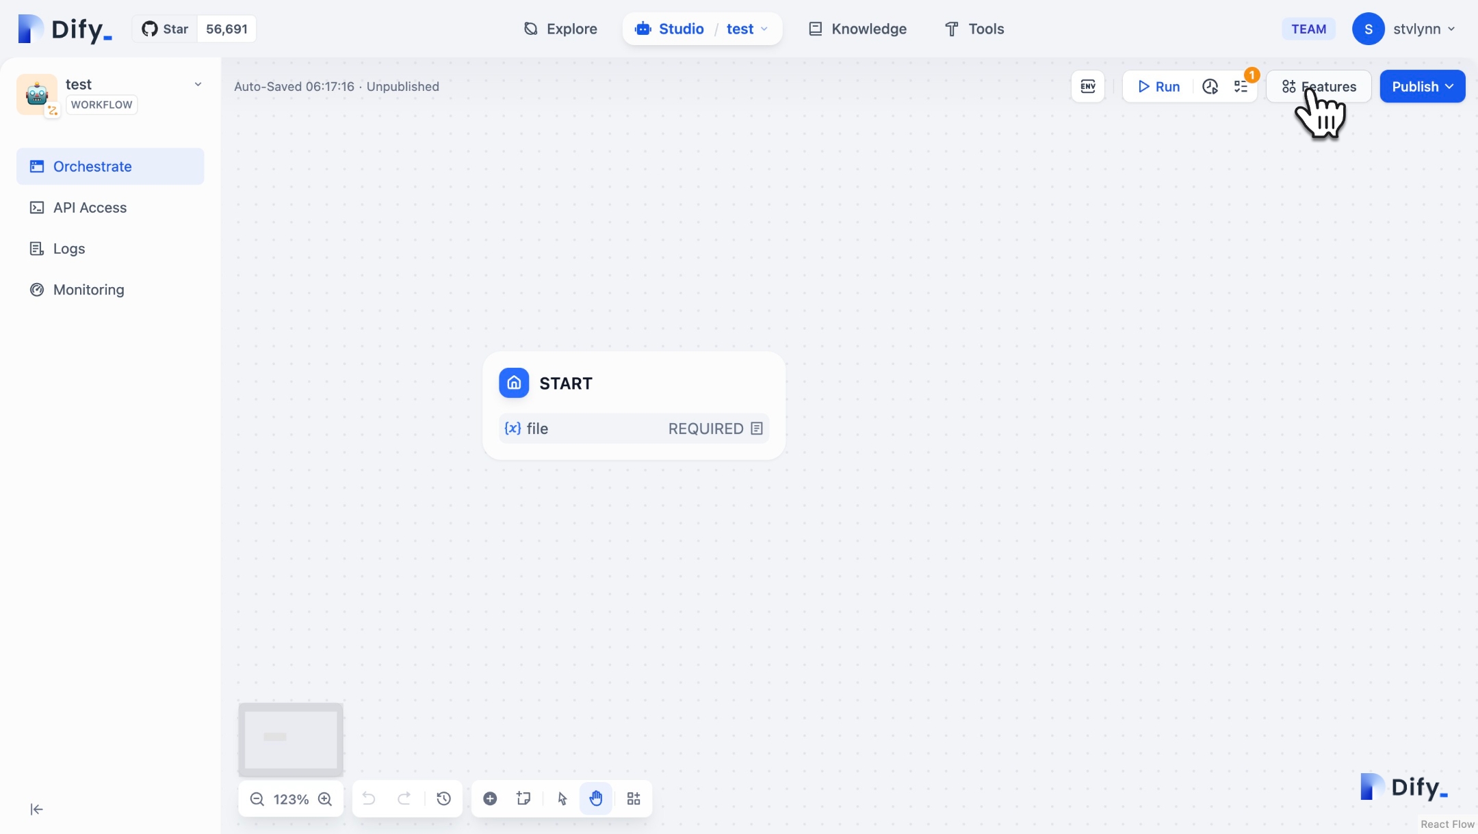Open the checklist with warning badge
The height and width of the screenshot is (834, 1478).
click(1241, 87)
